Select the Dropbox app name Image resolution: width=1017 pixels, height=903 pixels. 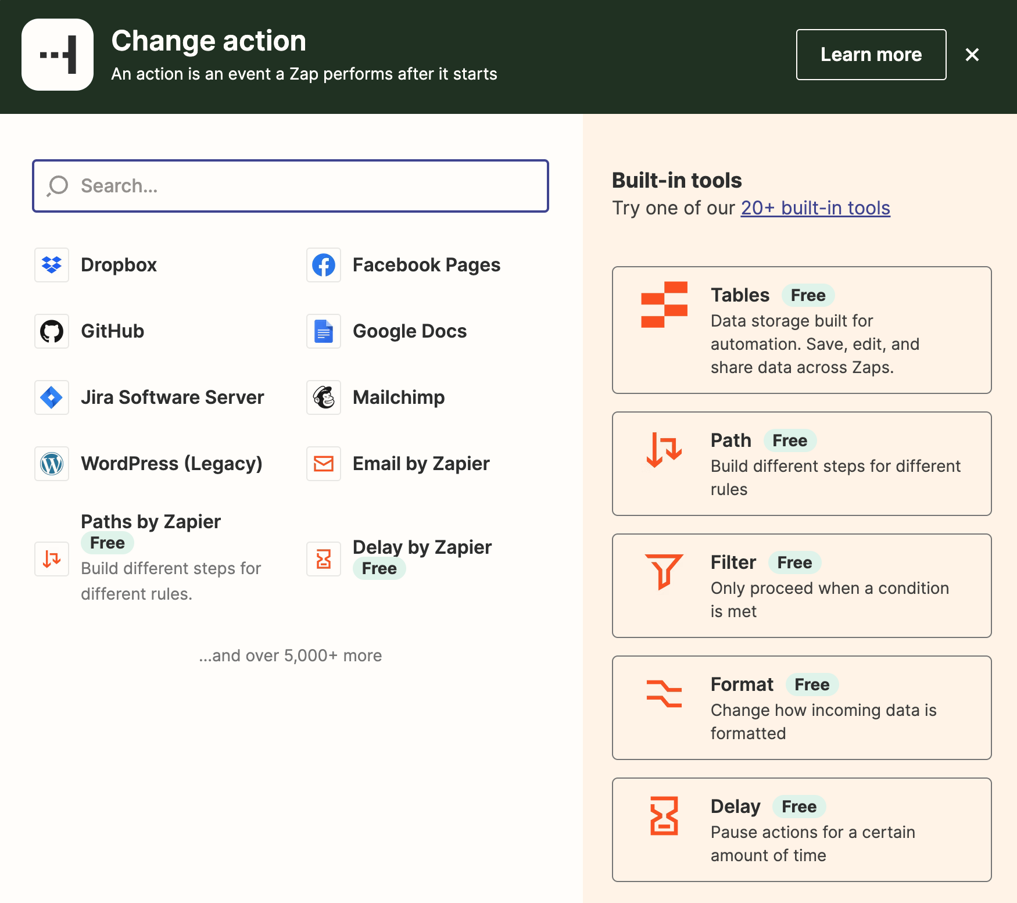(x=119, y=265)
